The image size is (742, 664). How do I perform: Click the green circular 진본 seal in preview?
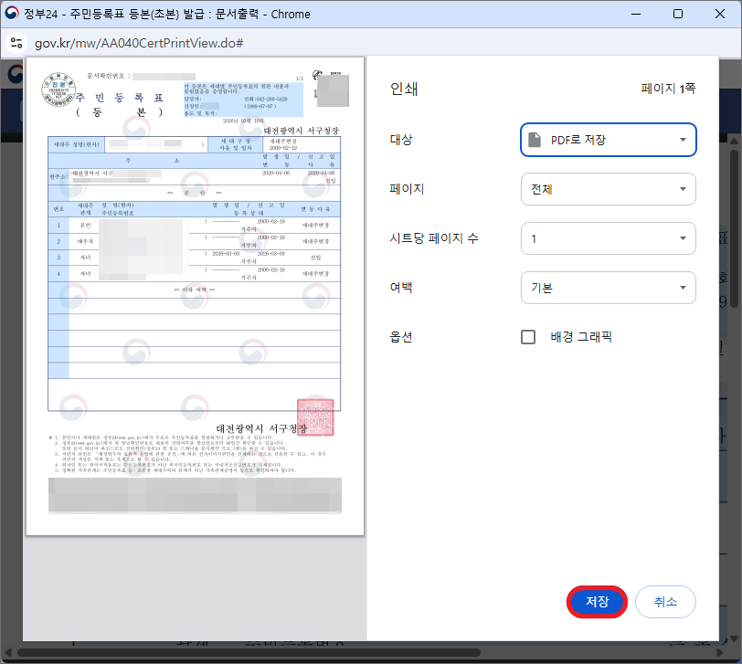59,90
